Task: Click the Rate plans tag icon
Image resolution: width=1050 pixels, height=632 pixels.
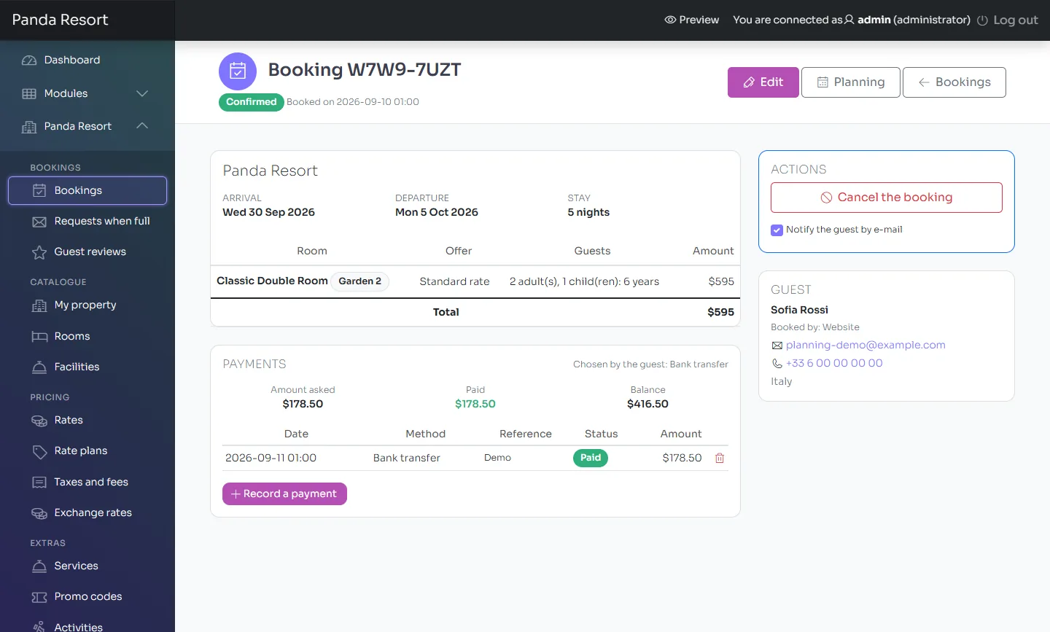Action: pyautogui.click(x=39, y=451)
